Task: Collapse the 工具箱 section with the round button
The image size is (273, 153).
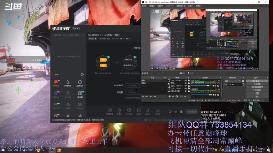Action: 82,74
